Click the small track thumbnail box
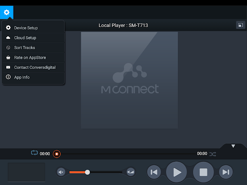247x185 pixels. [27, 172]
